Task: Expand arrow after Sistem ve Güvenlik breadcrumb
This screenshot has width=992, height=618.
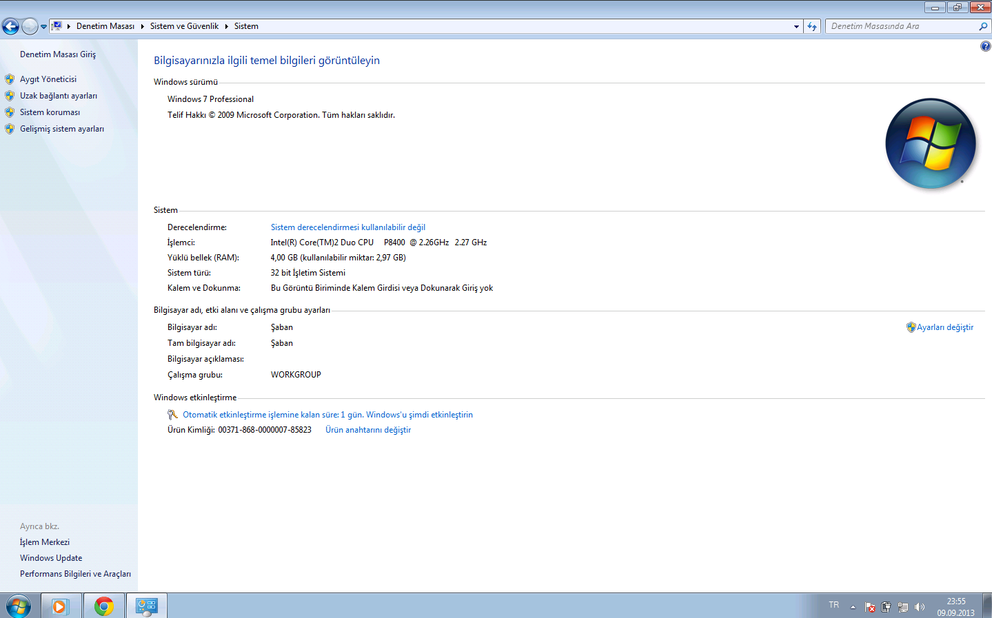Action: click(x=226, y=26)
